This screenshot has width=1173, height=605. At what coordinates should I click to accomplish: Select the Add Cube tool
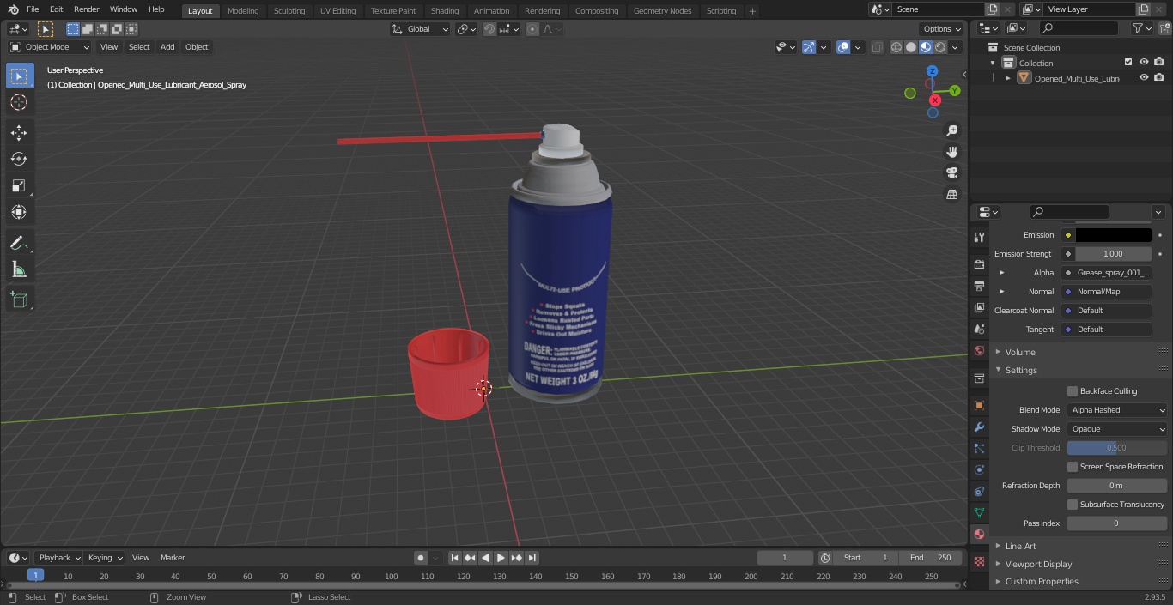click(19, 300)
